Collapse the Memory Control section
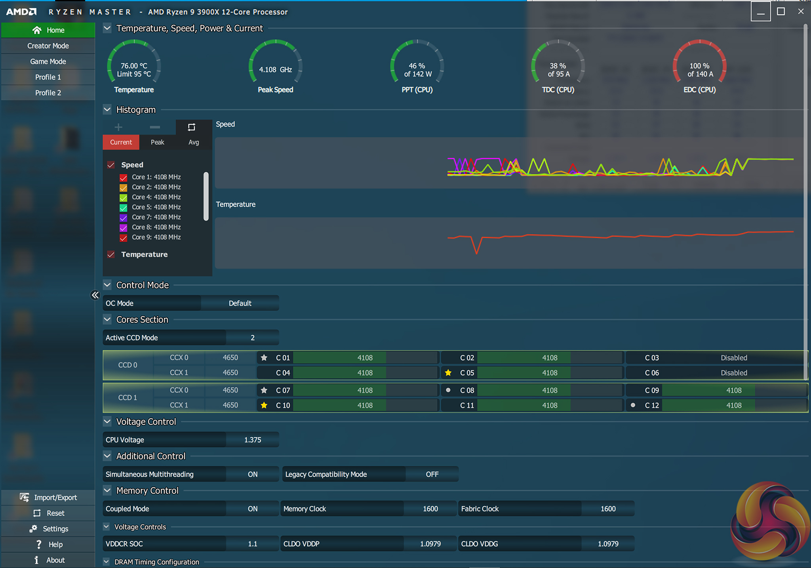 pos(107,490)
